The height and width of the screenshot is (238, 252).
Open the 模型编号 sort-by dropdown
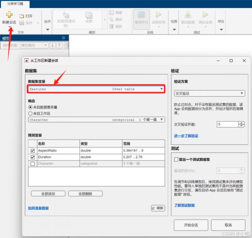click(x=34, y=45)
